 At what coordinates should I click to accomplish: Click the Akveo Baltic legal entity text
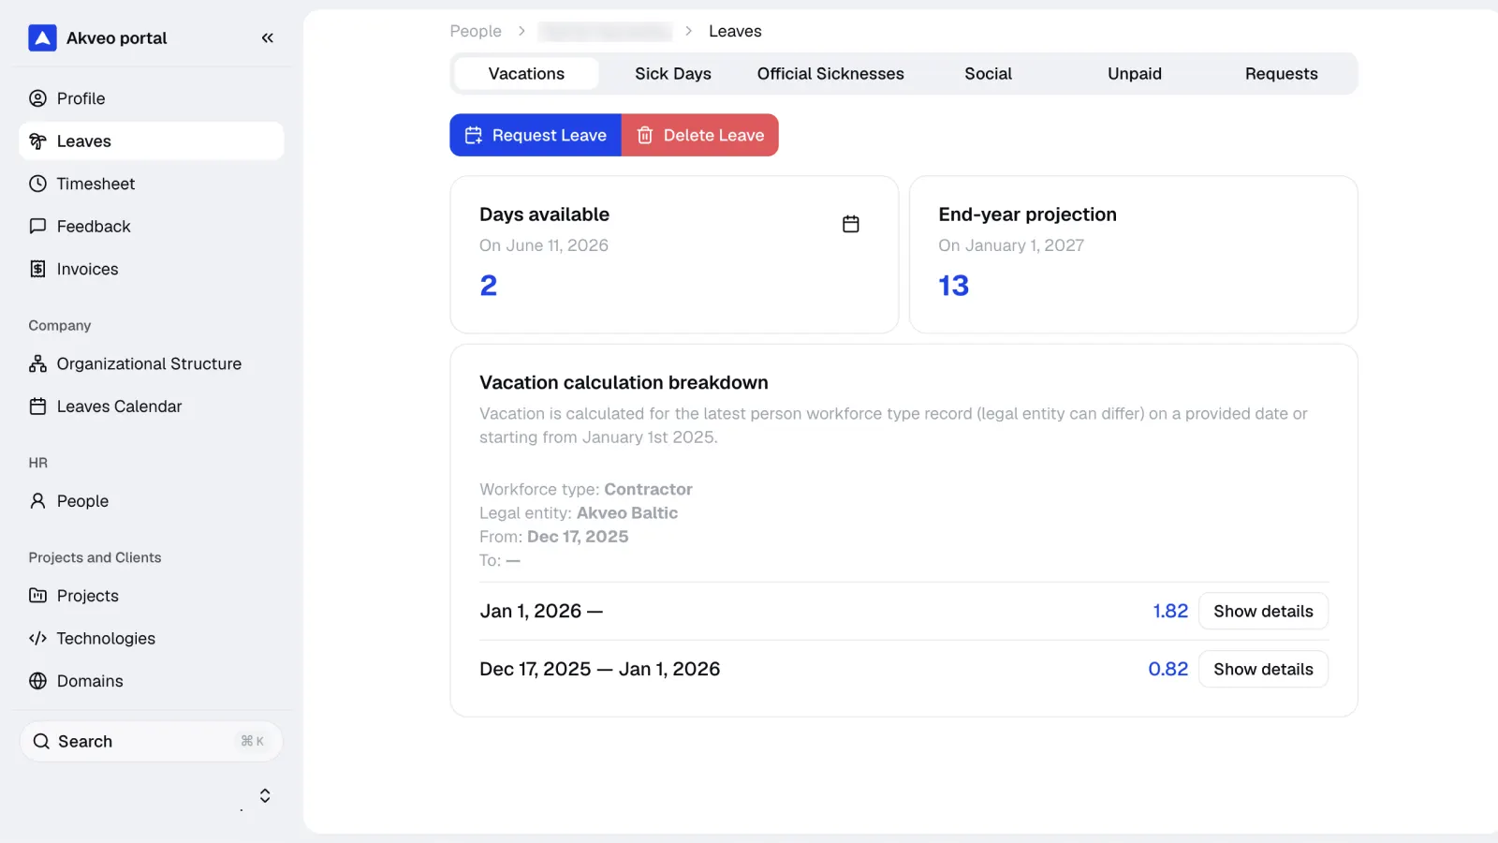[627, 513]
